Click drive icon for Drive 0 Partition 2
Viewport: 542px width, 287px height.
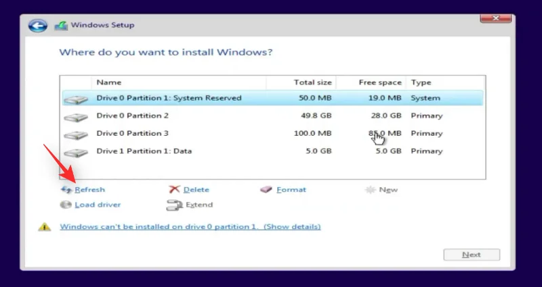(x=76, y=117)
